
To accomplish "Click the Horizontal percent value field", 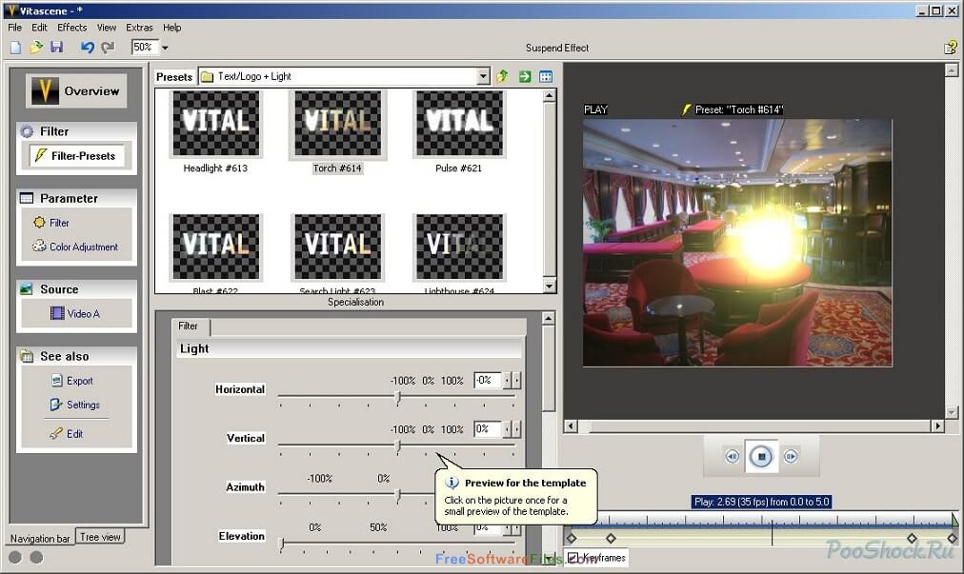I will point(488,381).
